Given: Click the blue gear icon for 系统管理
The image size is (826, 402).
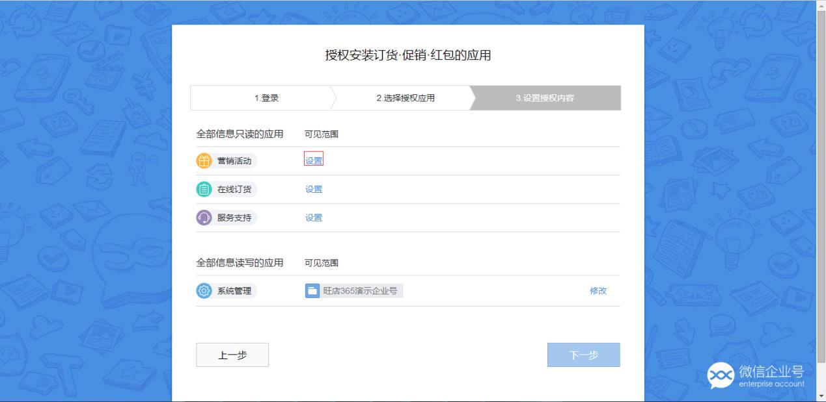Looking at the screenshot, I should coord(204,291).
